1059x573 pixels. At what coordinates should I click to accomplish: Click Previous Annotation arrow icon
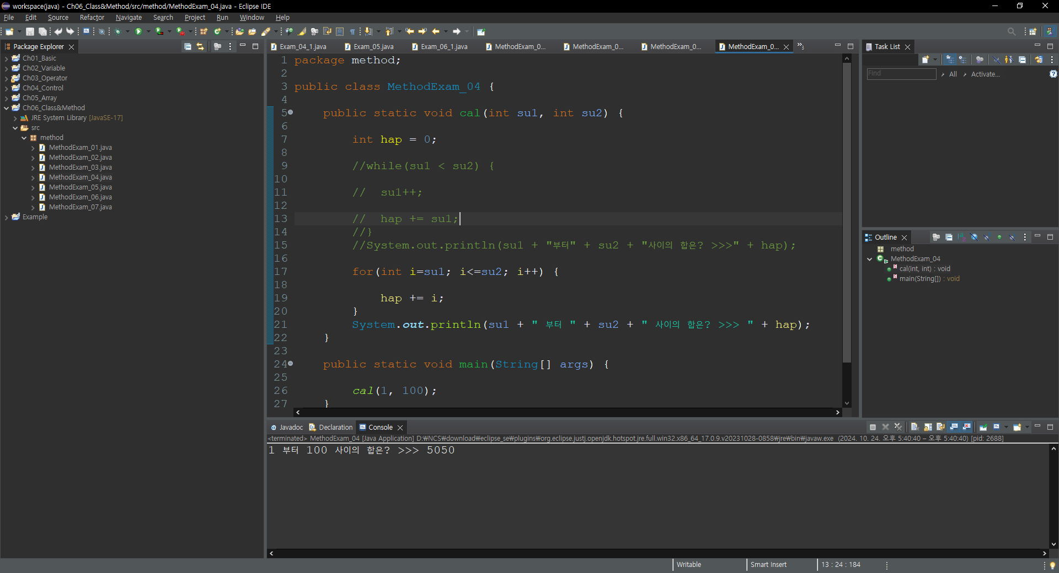click(389, 31)
